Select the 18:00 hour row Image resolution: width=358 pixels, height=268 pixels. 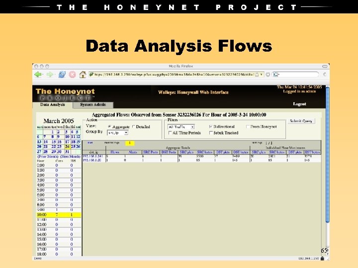pyautogui.click(x=59, y=254)
